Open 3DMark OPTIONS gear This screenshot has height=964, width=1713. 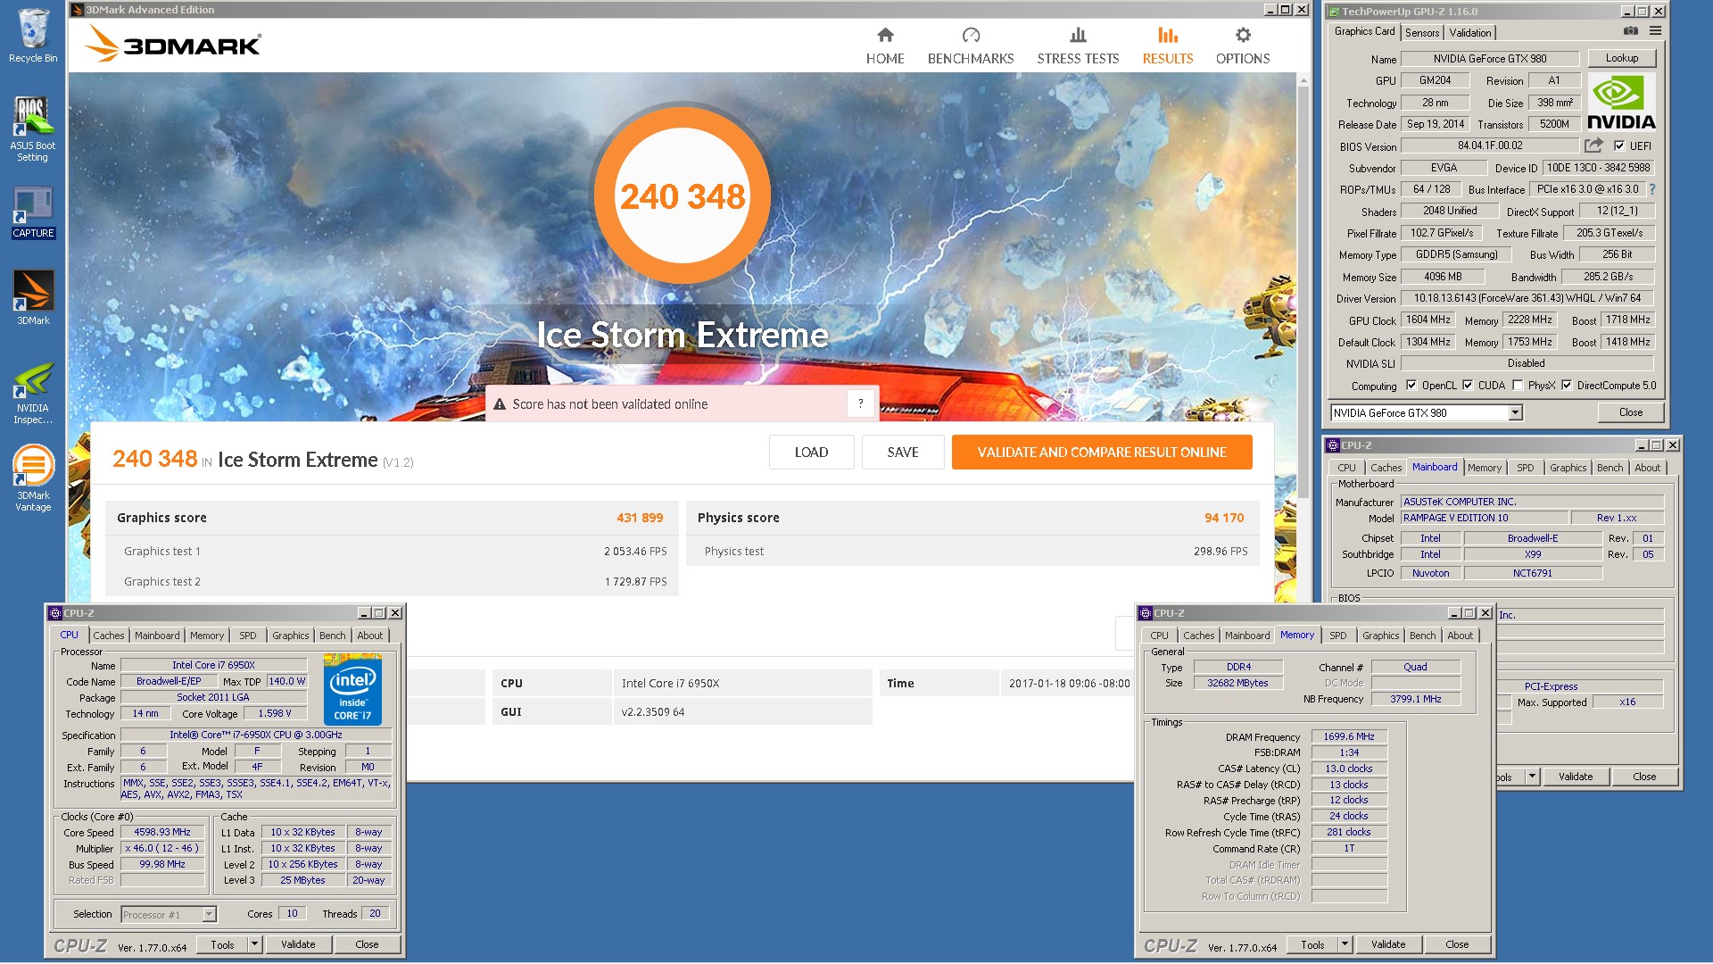coord(1243,46)
